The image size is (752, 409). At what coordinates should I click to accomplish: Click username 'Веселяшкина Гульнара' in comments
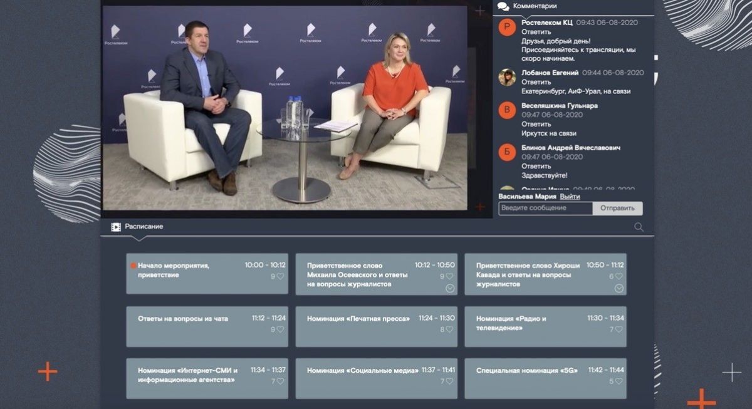pos(560,106)
